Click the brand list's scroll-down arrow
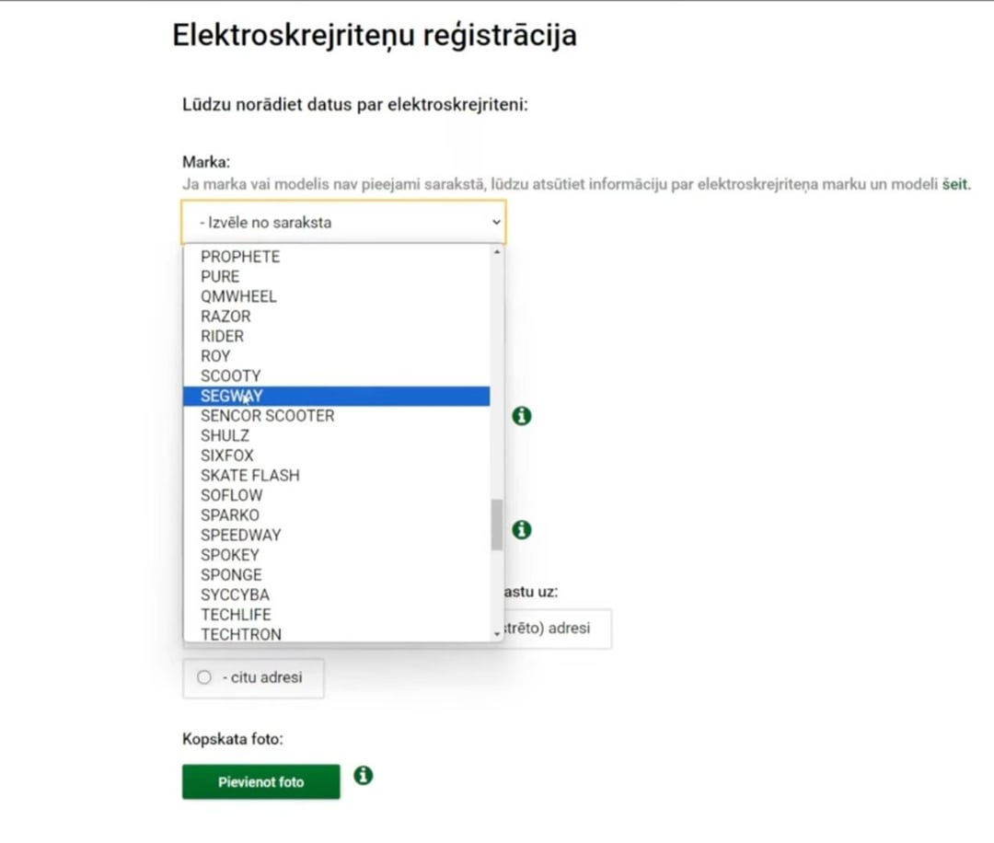This screenshot has width=994, height=843. pos(497,634)
